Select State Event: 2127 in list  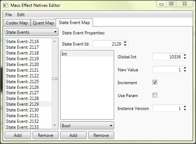pos(29,93)
